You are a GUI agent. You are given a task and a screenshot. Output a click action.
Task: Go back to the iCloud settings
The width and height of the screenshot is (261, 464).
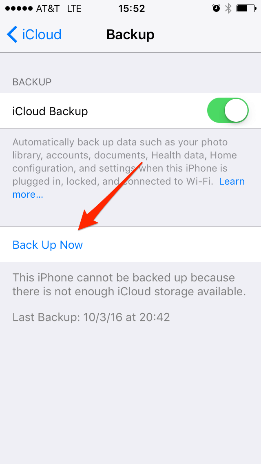click(34, 34)
